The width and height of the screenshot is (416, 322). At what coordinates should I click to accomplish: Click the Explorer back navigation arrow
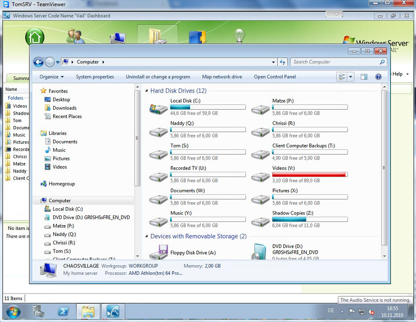pyautogui.click(x=39, y=62)
